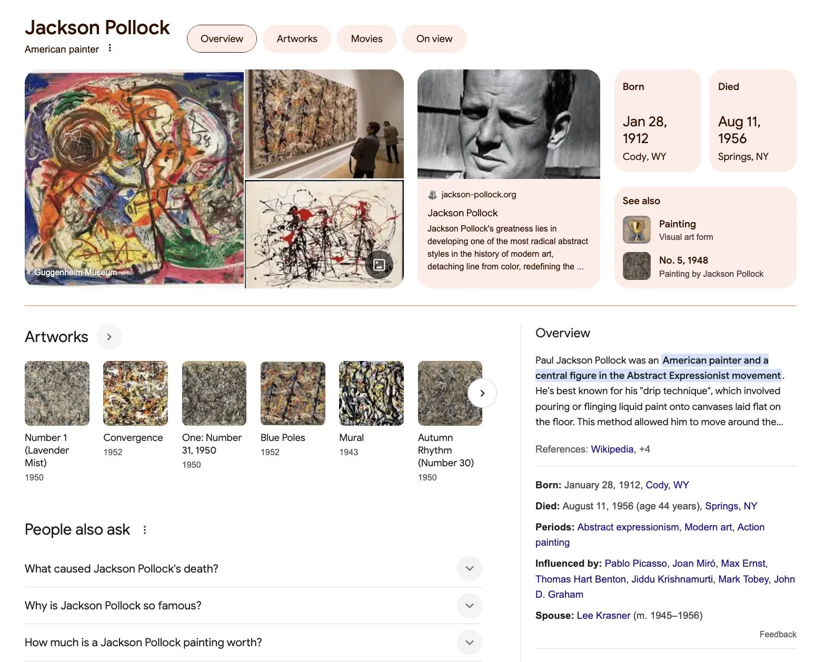Click the 'Jackson Pollock' page heading
The image size is (815, 662).
[x=97, y=27]
